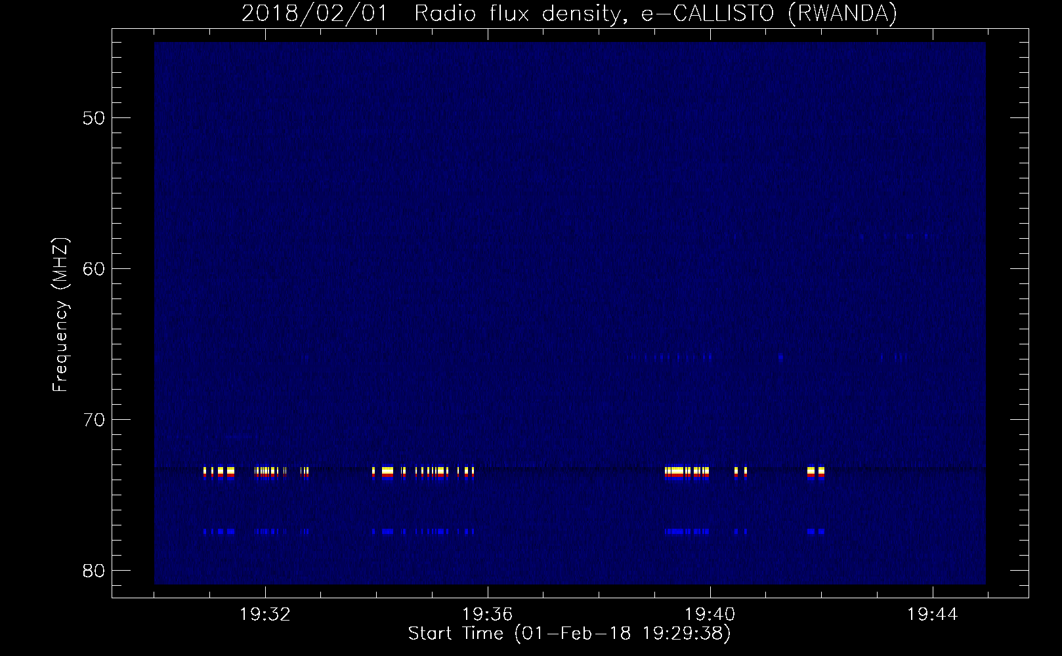
Task: Click the date "2018/02/01" in title
Action: pos(315,13)
